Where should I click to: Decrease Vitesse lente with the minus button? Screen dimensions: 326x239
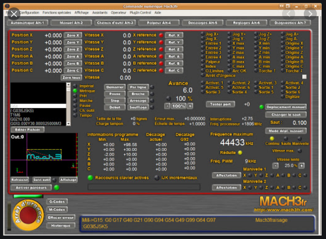coord(275,166)
